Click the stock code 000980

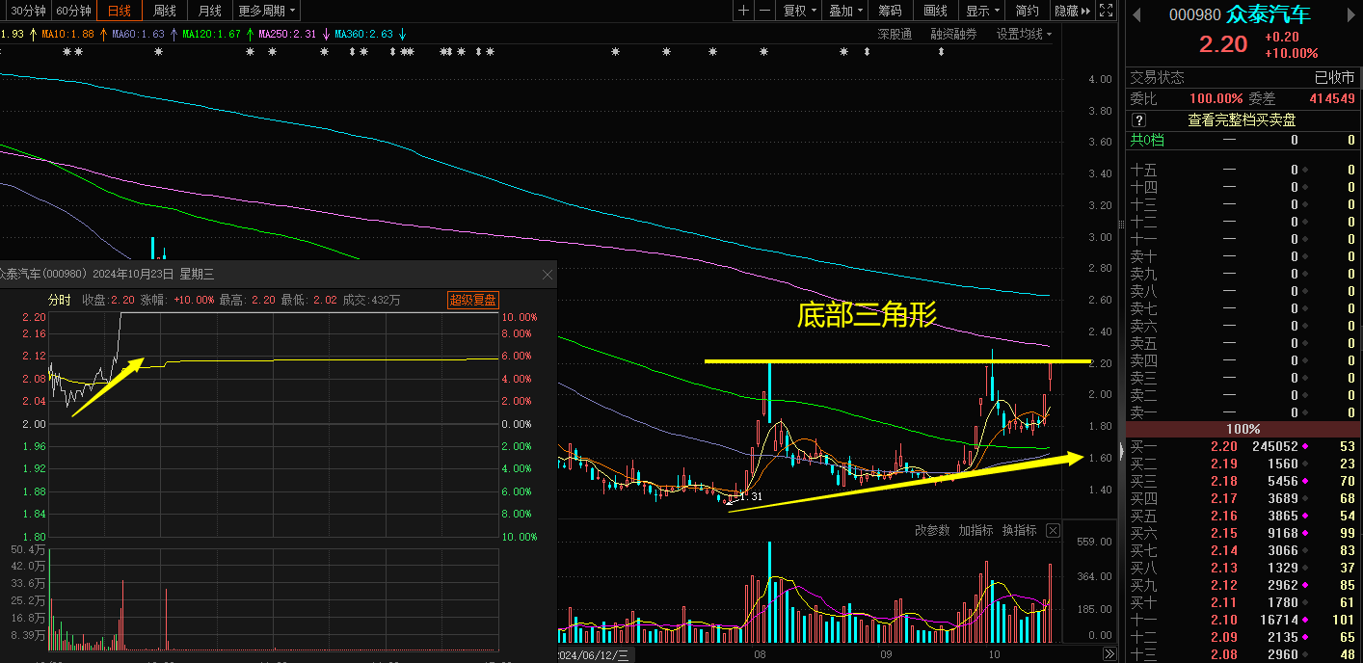(1195, 14)
